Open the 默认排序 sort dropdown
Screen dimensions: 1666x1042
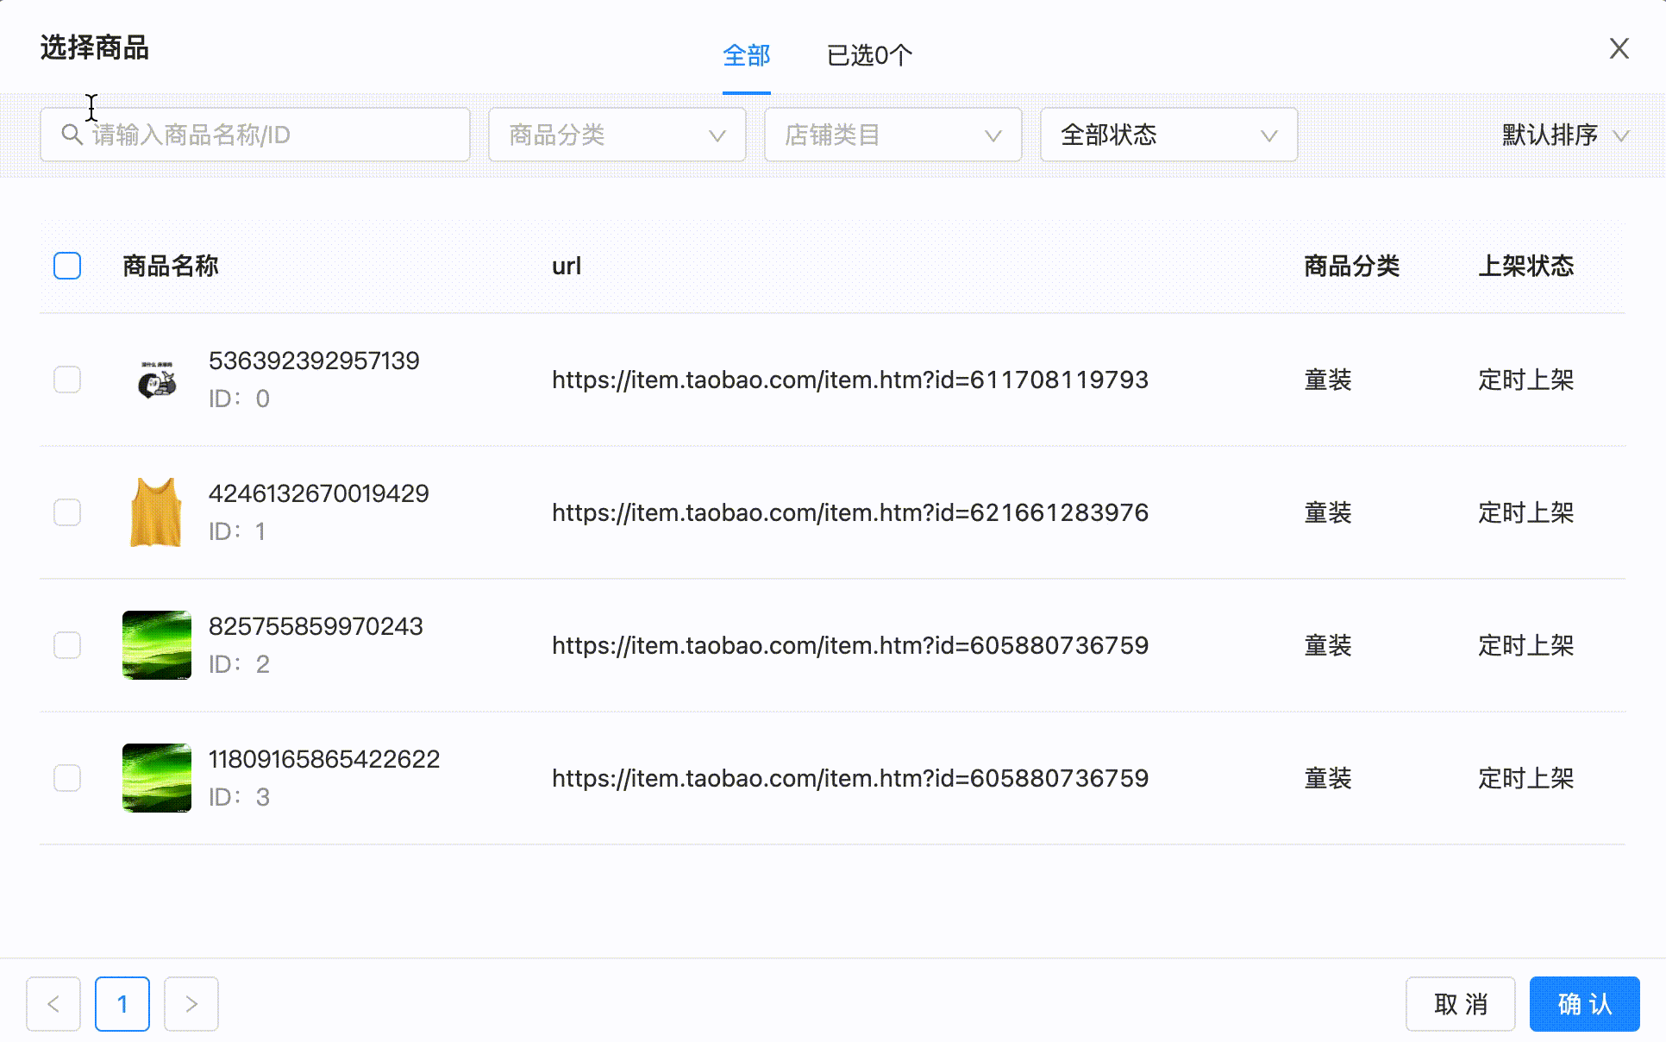coord(1565,135)
